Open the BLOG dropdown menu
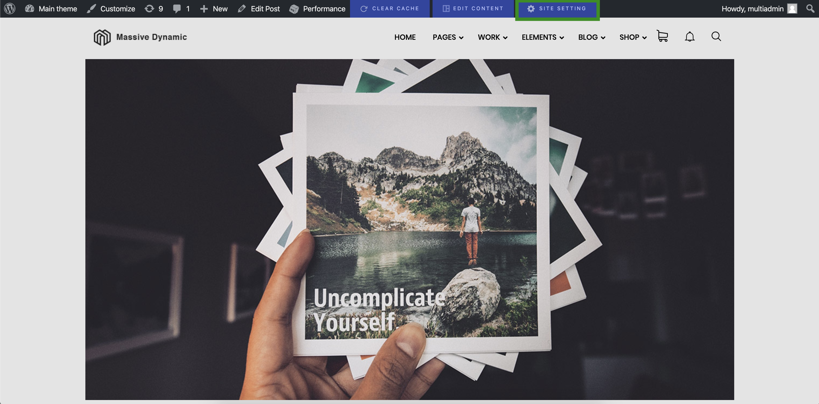 click(591, 37)
